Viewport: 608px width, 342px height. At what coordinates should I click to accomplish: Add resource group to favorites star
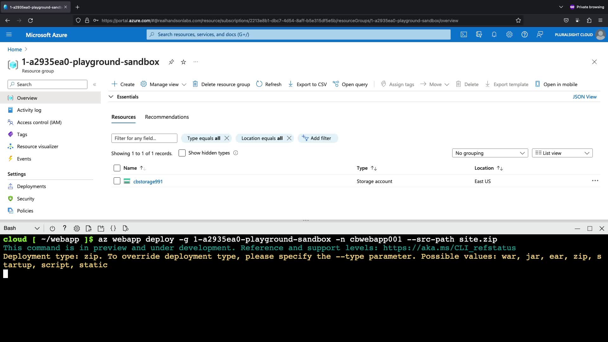[183, 62]
